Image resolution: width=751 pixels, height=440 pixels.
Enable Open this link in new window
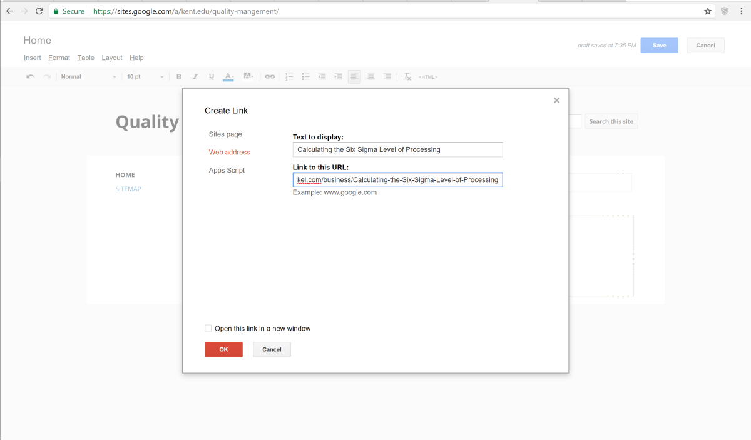click(x=208, y=328)
